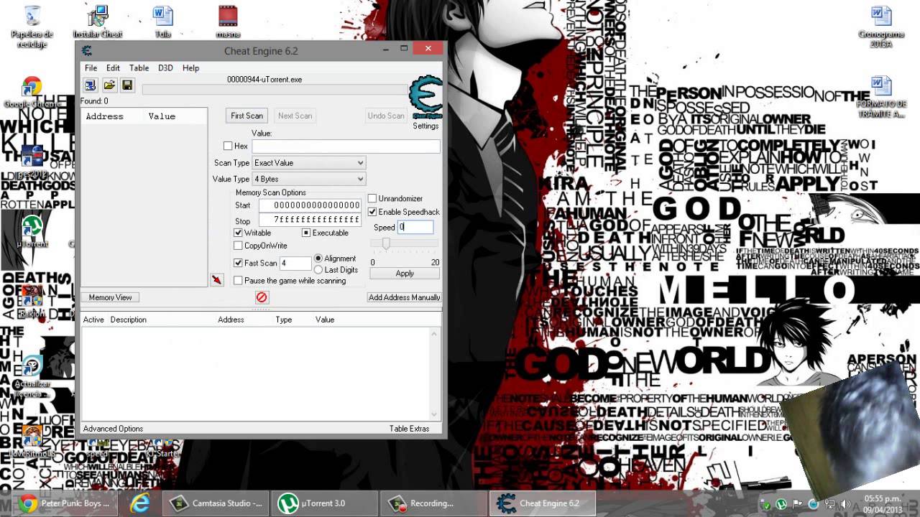Click the First Scan button
The width and height of the screenshot is (920, 517).
tap(247, 116)
